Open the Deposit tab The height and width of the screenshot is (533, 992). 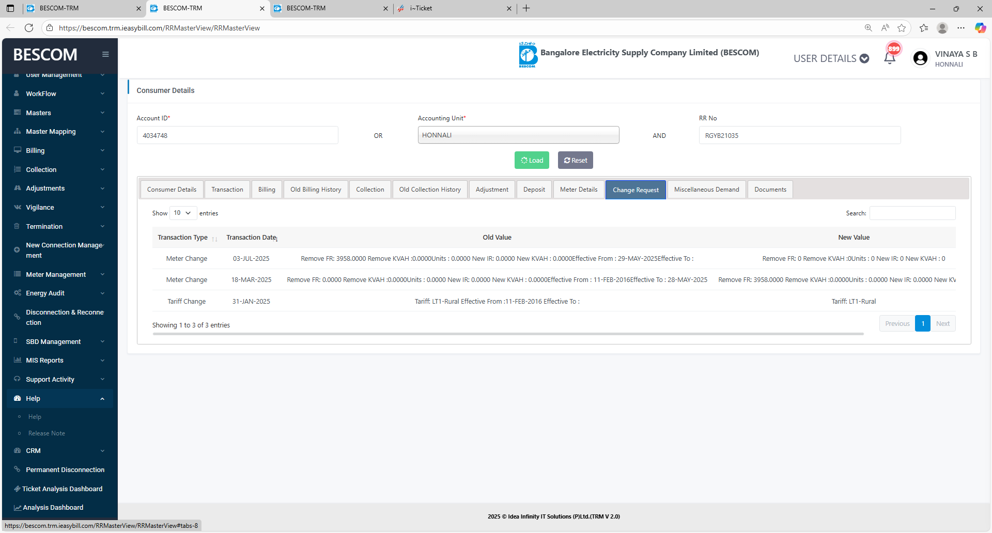coord(534,190)
